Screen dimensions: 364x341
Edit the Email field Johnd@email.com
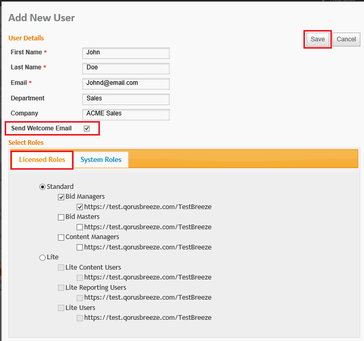click(x=126, y=84)
